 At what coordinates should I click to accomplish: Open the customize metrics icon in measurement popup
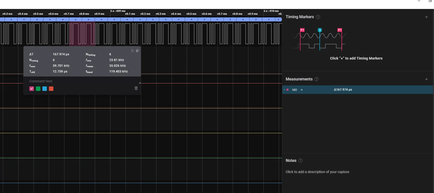tap(132, 51)
